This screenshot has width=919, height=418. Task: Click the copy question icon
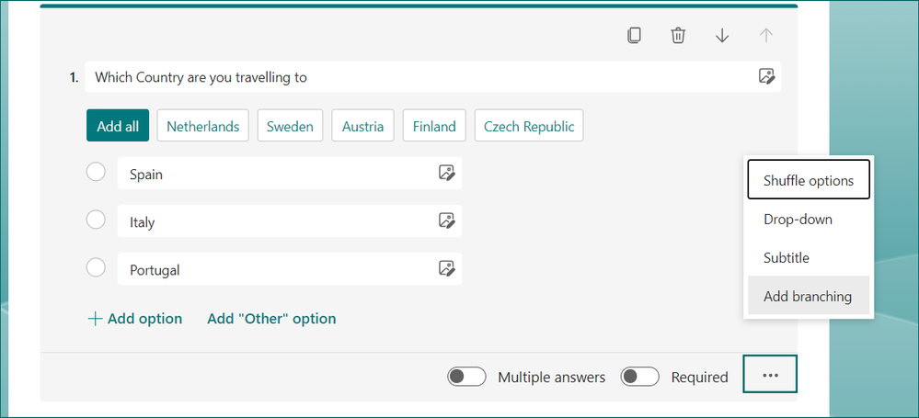click(x=634, y=36)
